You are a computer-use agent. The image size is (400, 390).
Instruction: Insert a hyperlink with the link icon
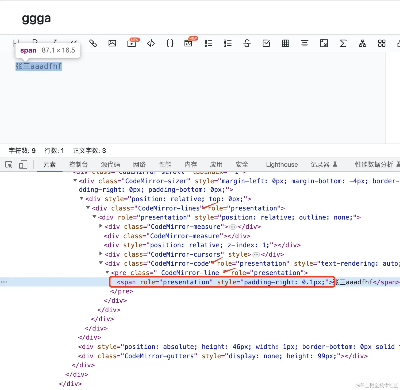point(93,43)
